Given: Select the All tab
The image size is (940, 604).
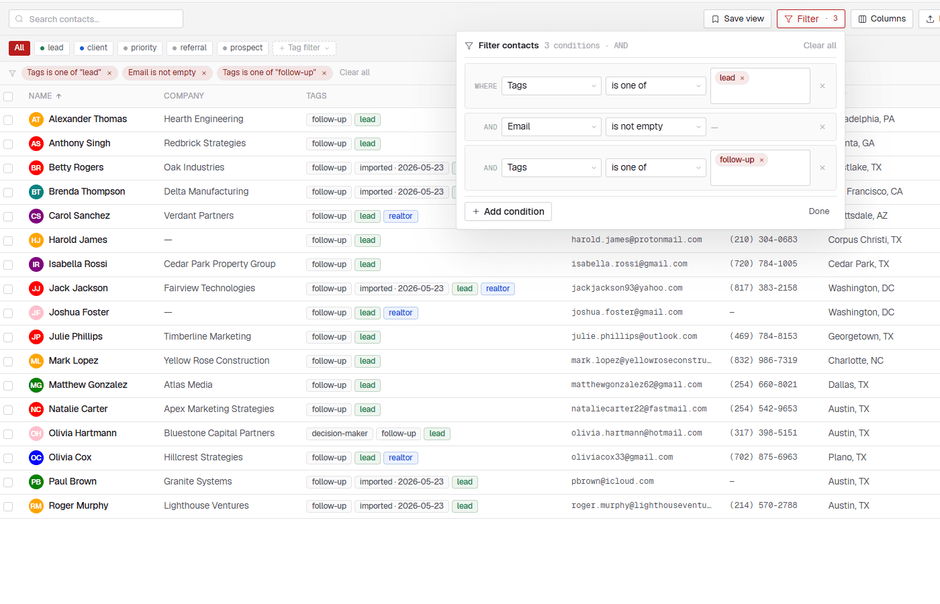Looking at the screenshot, I should point(19,48).
